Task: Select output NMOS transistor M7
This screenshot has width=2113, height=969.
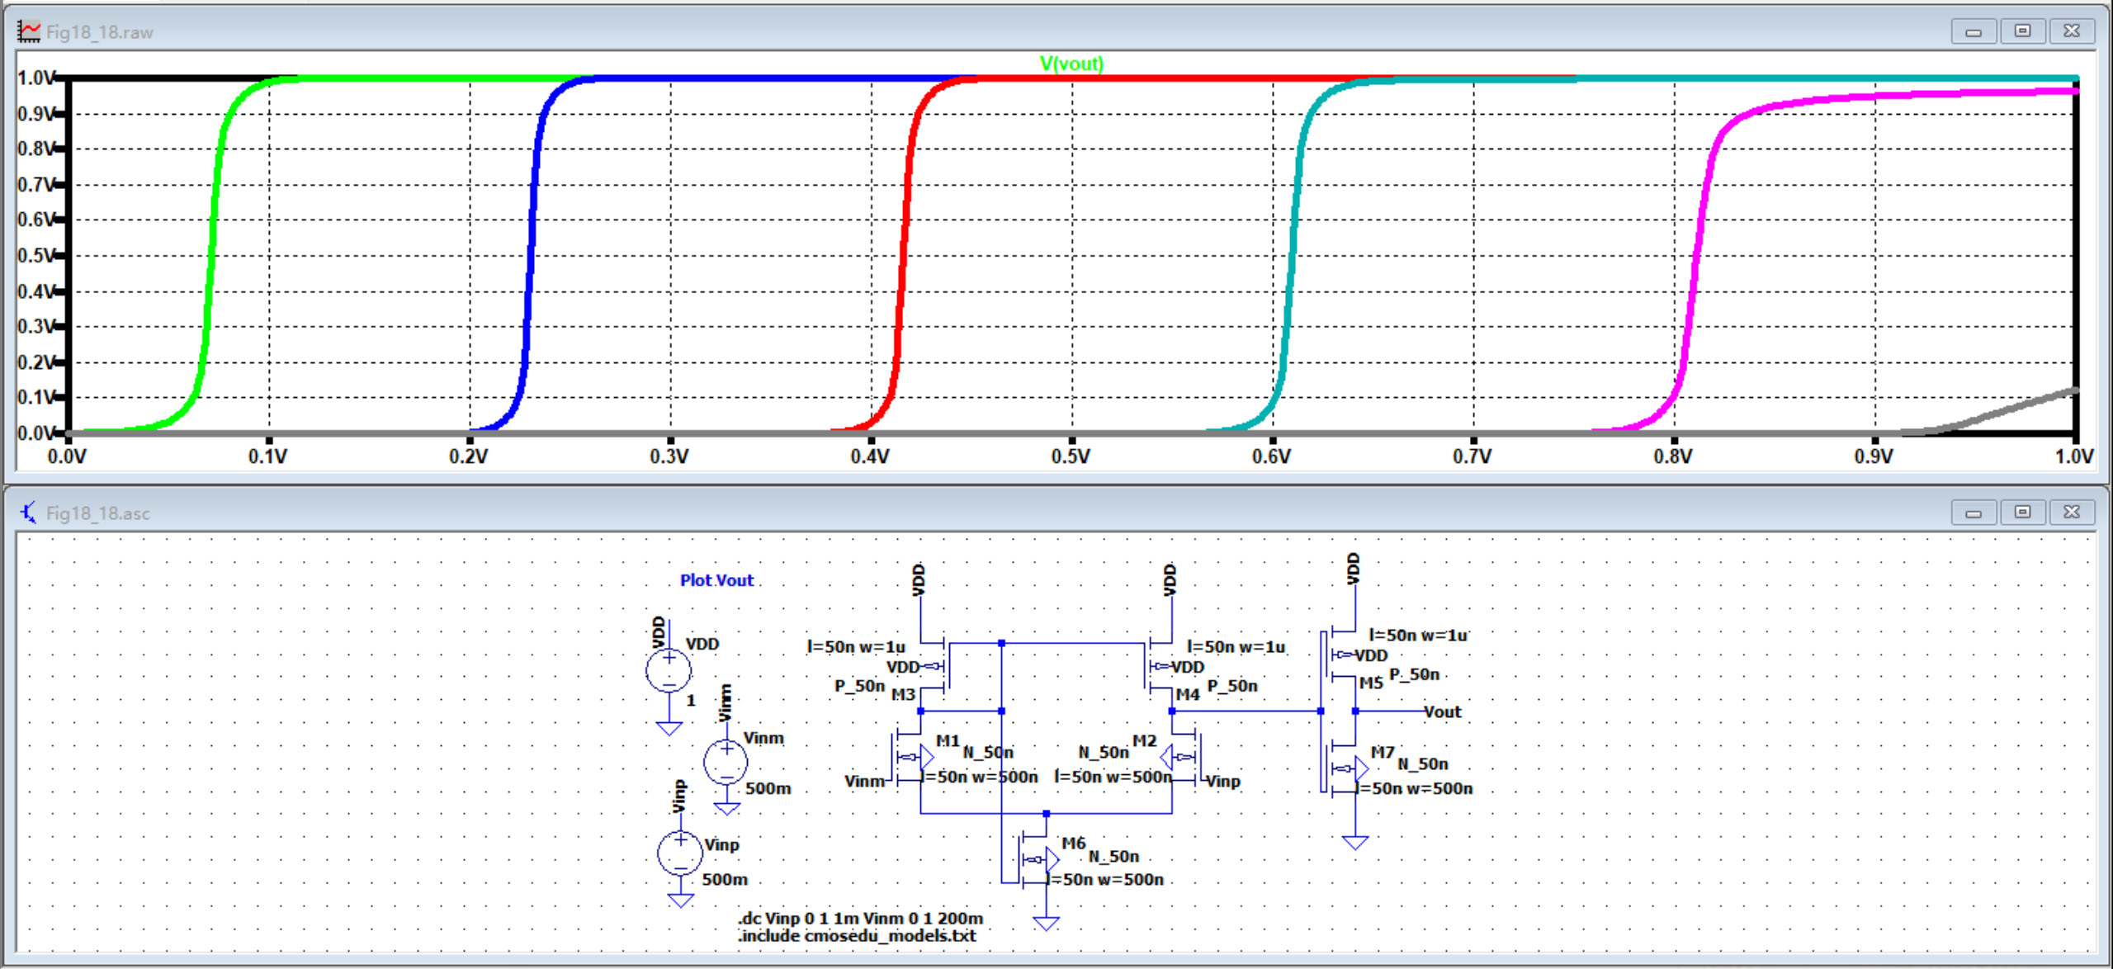Action: pos(1345,768)
